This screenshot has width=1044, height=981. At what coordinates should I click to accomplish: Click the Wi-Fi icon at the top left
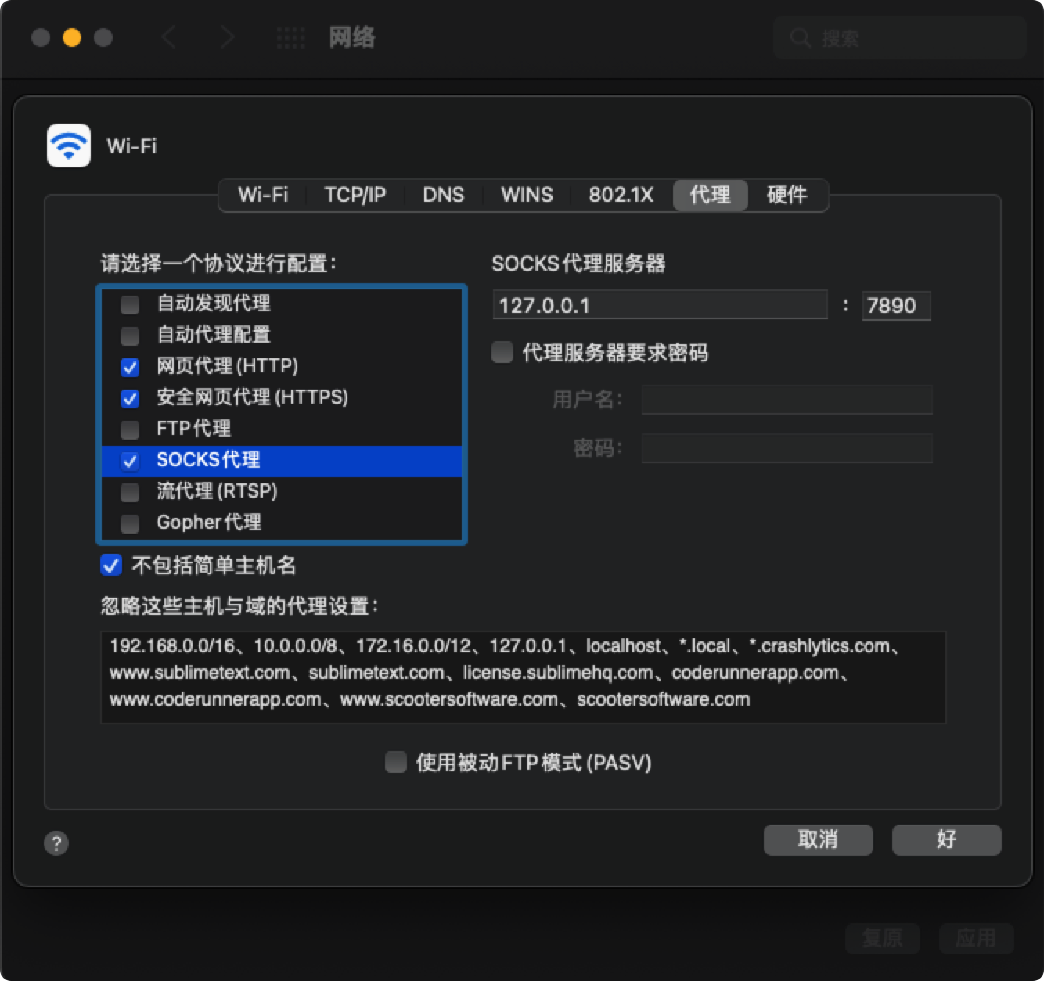[68, 146]
